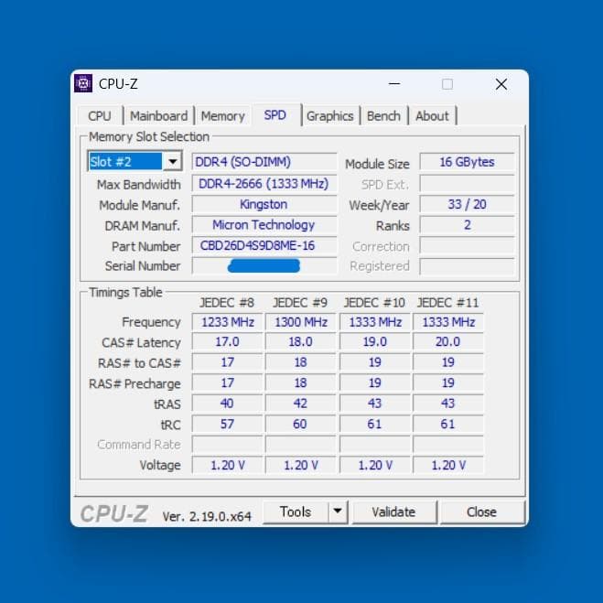The image size is (603, 603).
Task: Click the CAS# Latency 20.0 cell
Action: pyautogui.click(x=448, y=342)
